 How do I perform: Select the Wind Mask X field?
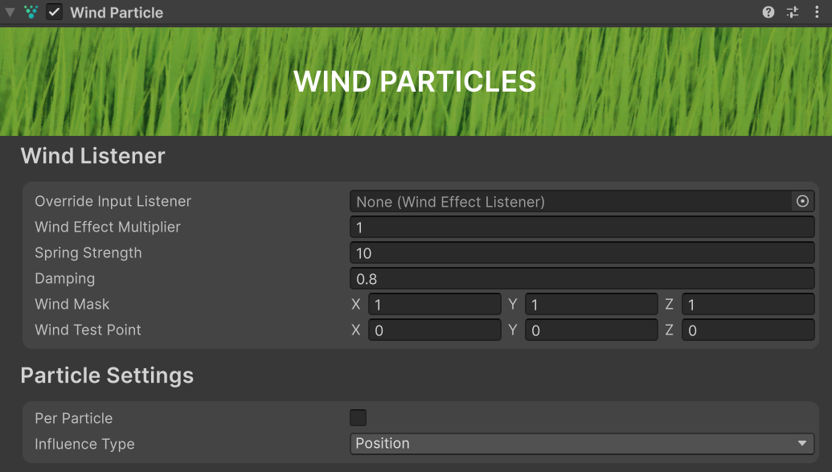pyautogui.click(x=434, y=305)
